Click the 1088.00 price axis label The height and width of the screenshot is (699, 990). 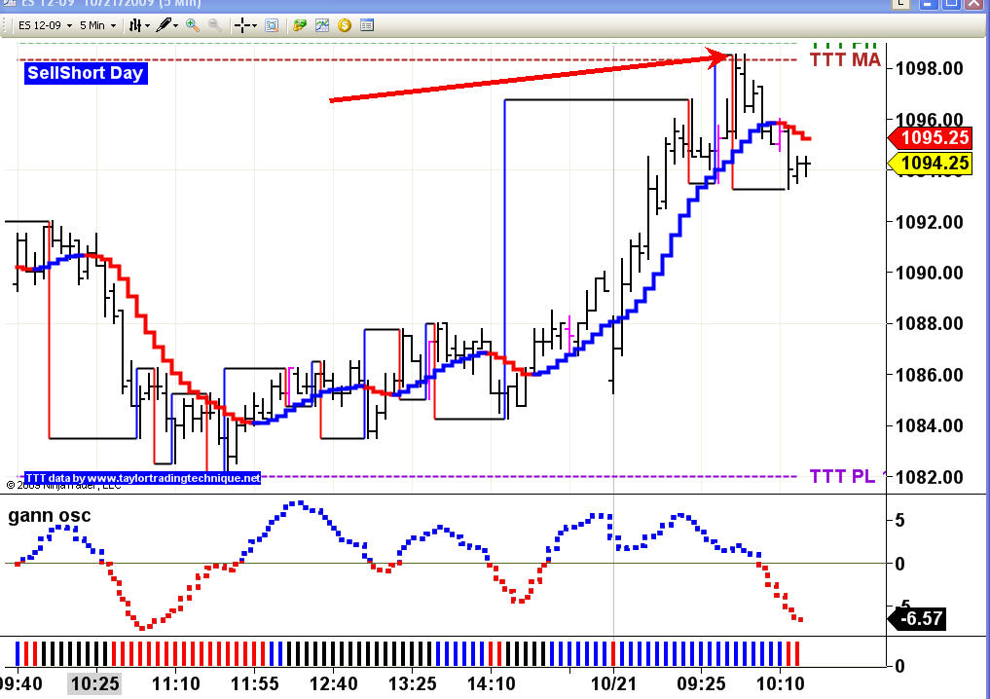click(x=930, y=323)
